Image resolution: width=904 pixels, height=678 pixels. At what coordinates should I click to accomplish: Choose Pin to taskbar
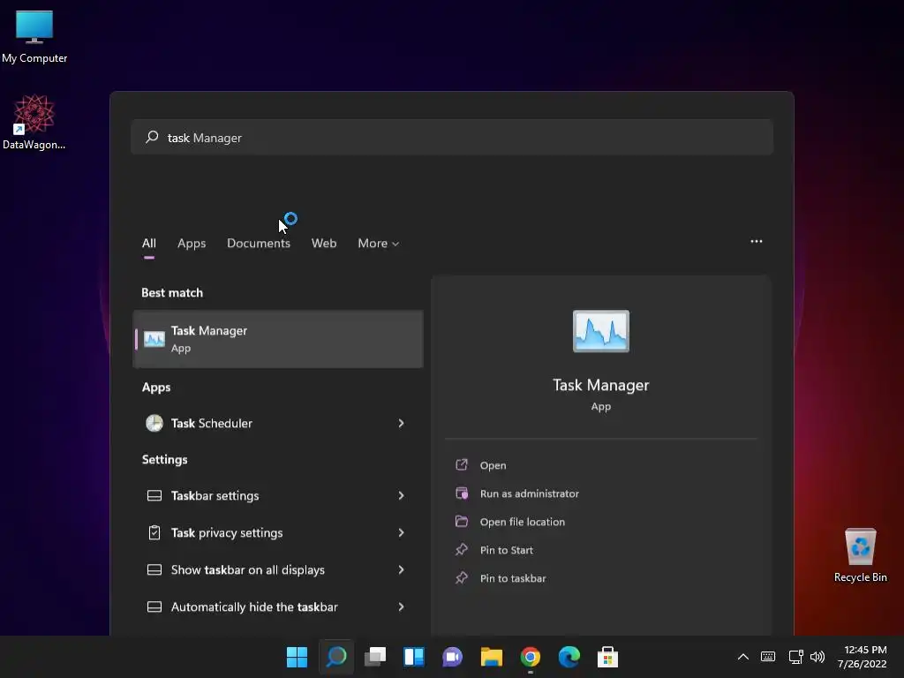pyautogui.click(x=512, y=578)
